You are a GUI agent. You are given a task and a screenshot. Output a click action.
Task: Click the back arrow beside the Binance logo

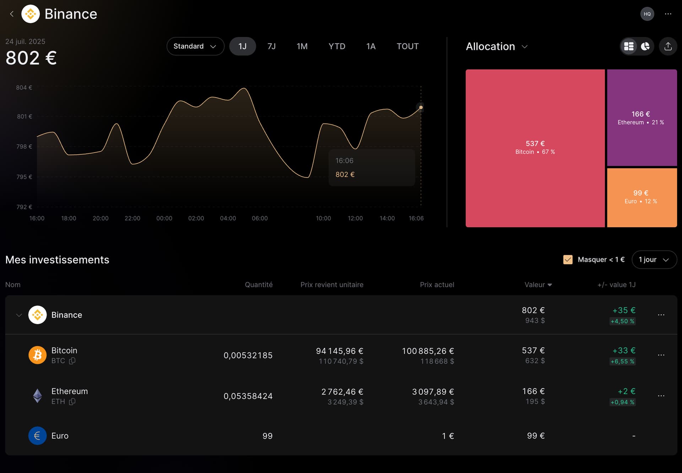(x=12, y=14)
